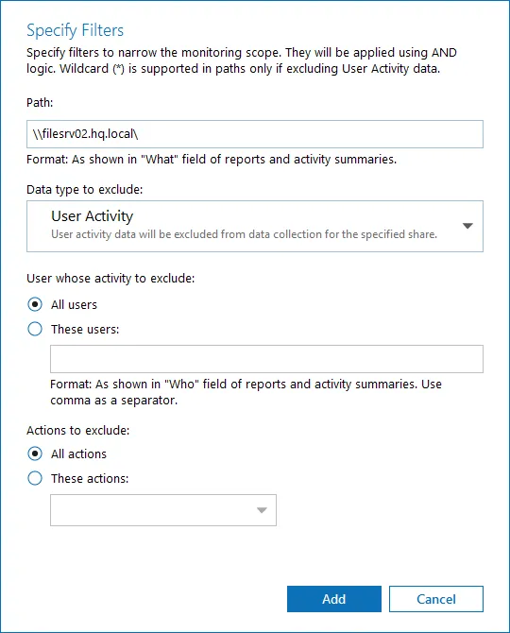Open the Data type to exclude dropdown
510x633 pixels.
(x=255, y=226)
